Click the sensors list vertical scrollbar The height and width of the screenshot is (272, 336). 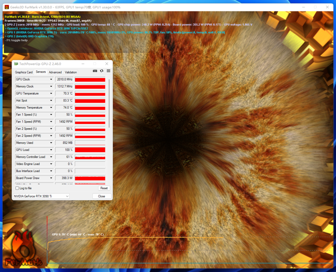point(109,103)
